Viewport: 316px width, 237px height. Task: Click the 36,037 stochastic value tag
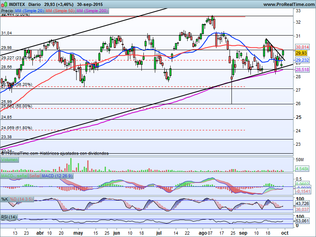click(302, 210)
